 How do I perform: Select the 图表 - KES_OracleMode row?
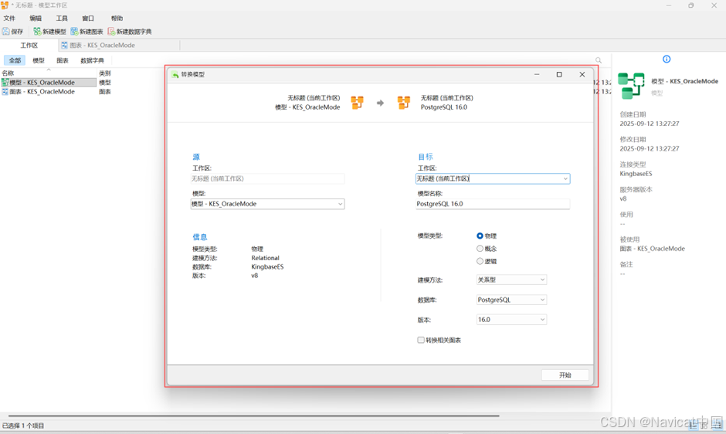tap(48, 92)
